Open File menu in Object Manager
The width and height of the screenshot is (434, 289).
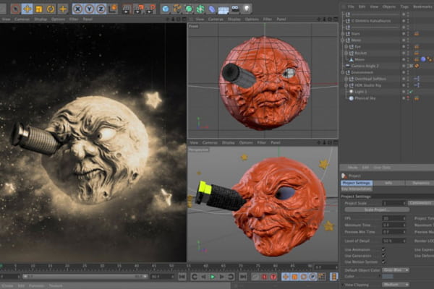tap(351, 7)
